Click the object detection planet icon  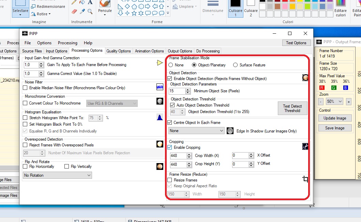tap(305, 78)
